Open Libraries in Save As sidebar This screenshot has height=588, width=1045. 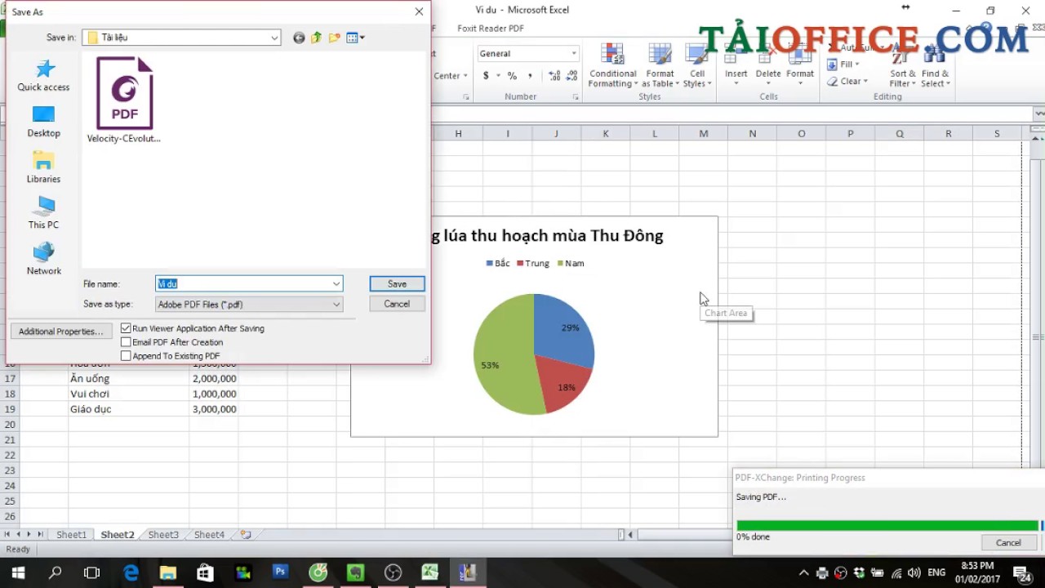pos(43,167)
